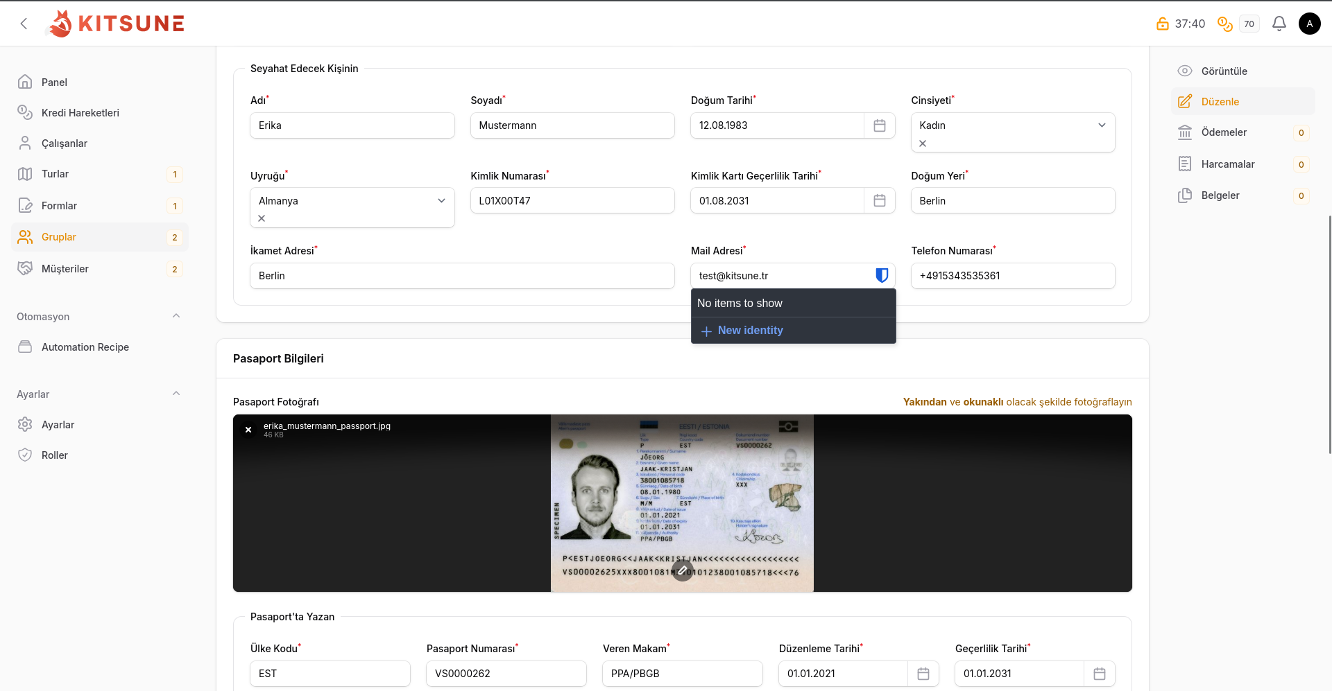
Task: Open the Formlar page
Action: (x=100, y=206)
